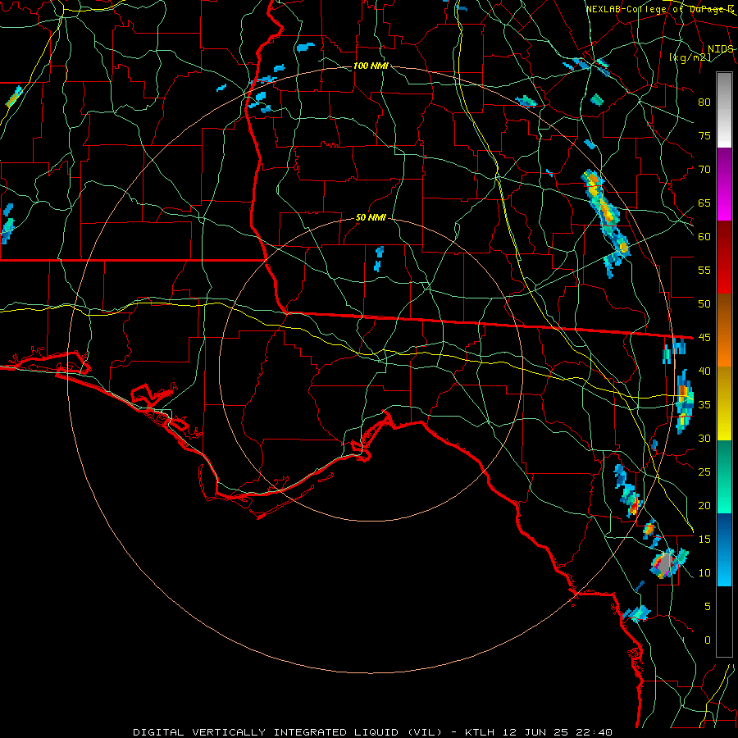
Task: Select the 20 value on the VIL scale
Action: pyautogui.click(x=704, y=506)
